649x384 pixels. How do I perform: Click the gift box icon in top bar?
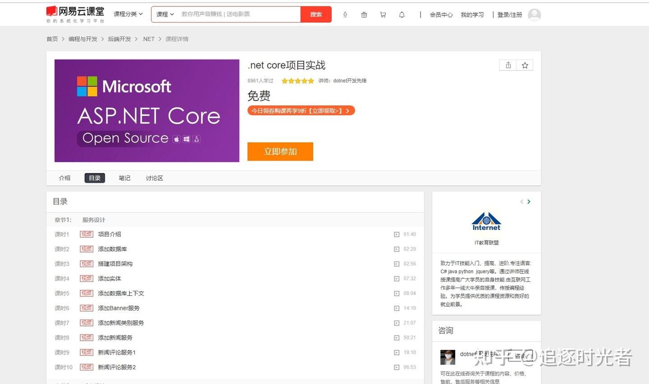coord(364,14)
